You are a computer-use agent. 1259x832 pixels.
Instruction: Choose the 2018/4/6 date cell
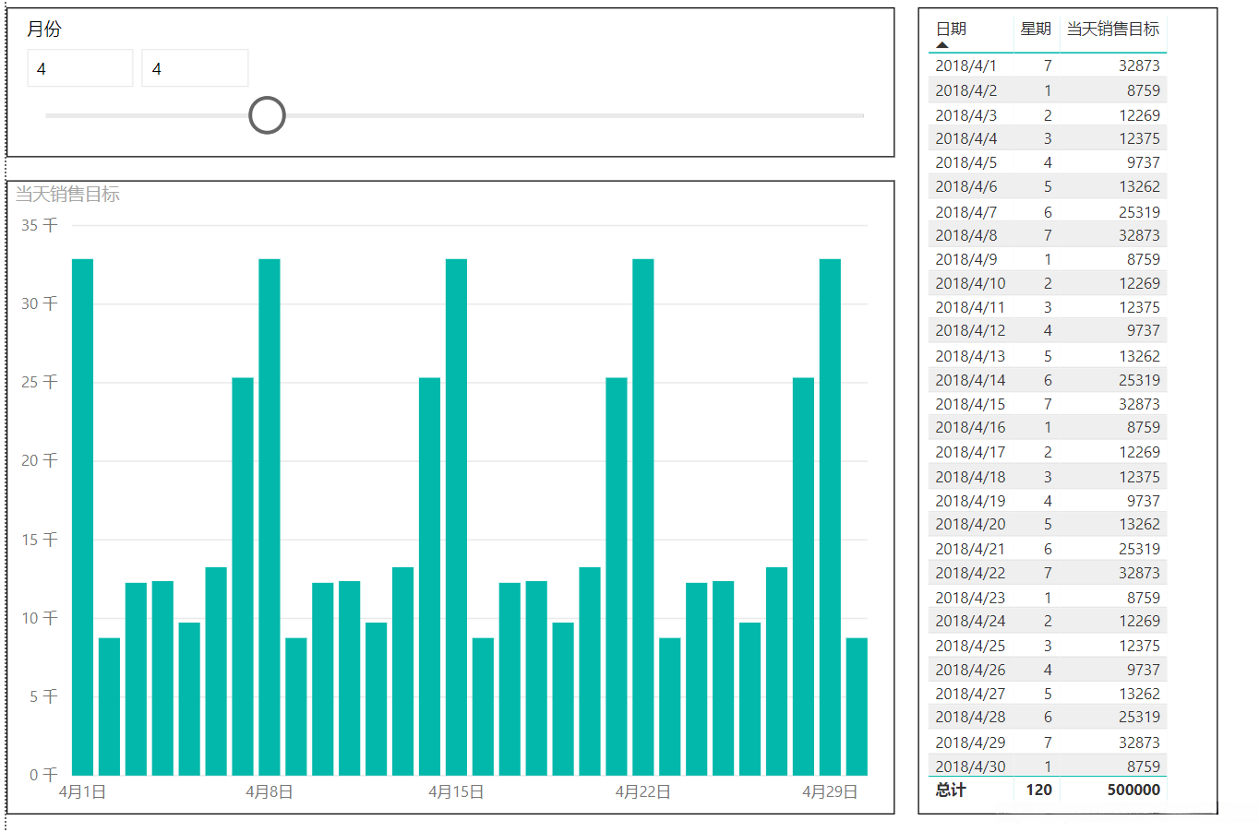click(x=965, y=186)
